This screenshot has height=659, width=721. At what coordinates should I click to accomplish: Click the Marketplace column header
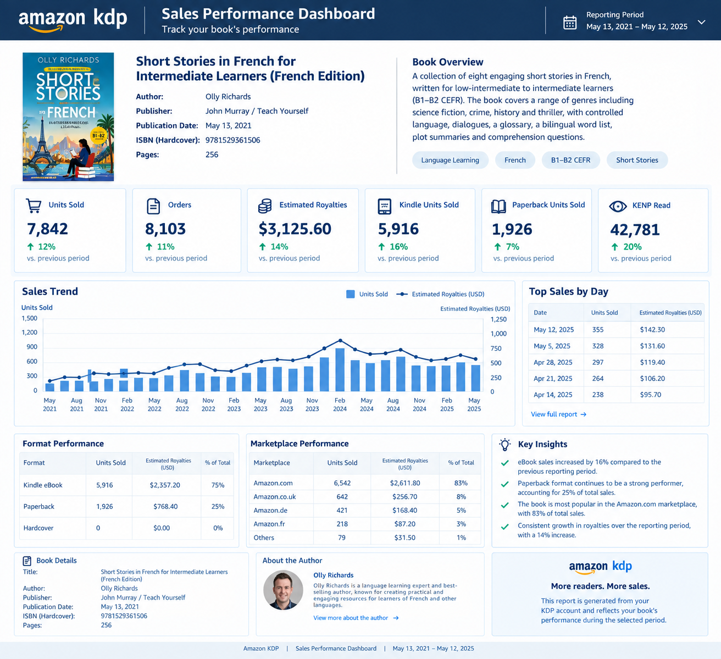[271, 463]
